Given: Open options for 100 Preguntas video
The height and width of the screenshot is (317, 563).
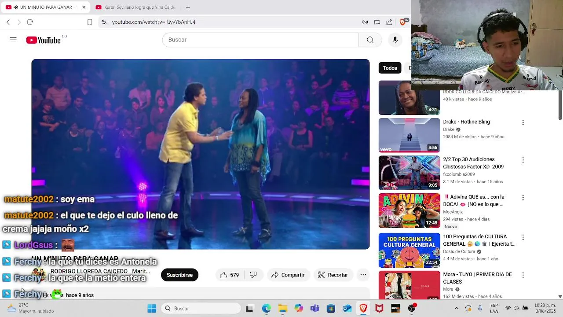Looking at the screenshot, I should point(523,237).
